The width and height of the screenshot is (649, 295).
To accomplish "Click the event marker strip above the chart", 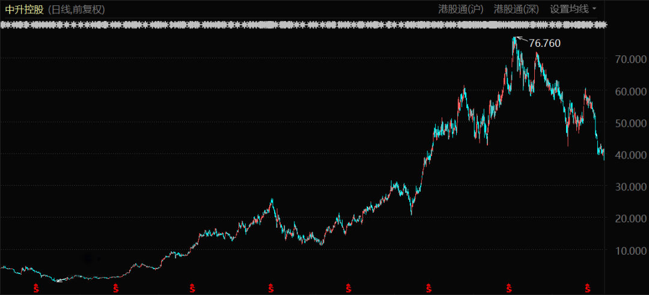I will (x=303, y=25).
